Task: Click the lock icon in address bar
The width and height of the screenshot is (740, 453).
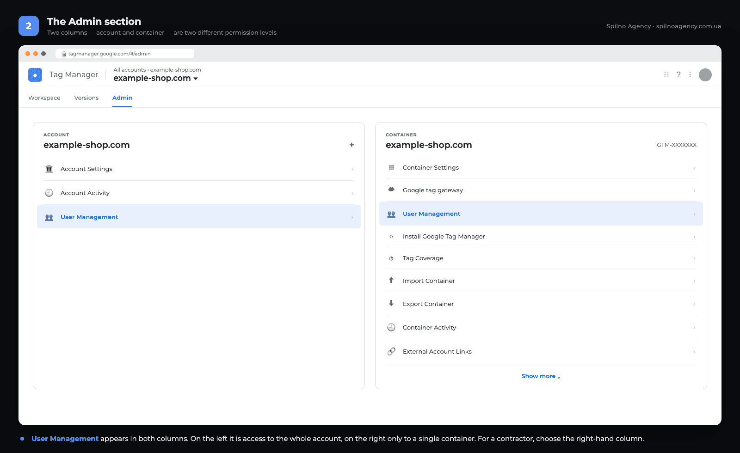Action: [64, 54]
